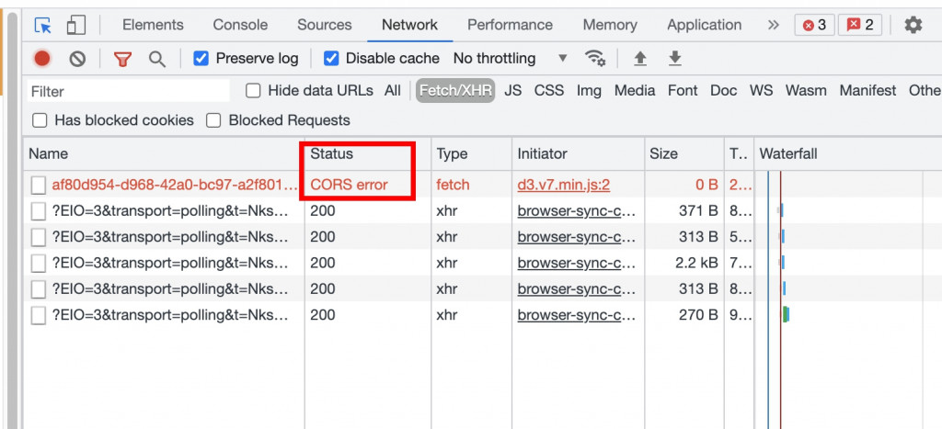Toggle the device toolbar icon

coord(76,25)
